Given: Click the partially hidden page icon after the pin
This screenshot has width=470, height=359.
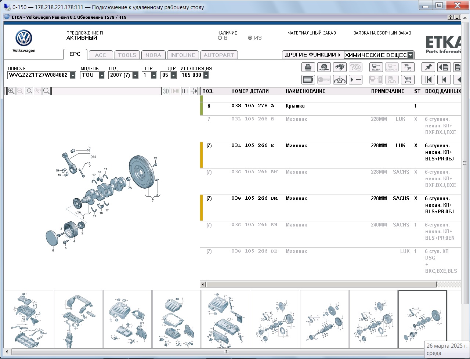Looking at the screenshot, I should [x=457, y=67].
